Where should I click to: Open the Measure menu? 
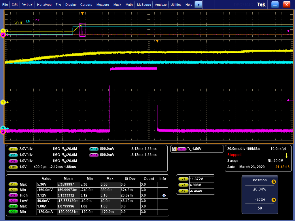(103, 5)
